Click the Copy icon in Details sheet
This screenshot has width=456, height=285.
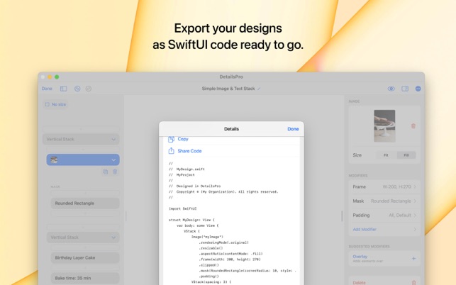point(171,139)
